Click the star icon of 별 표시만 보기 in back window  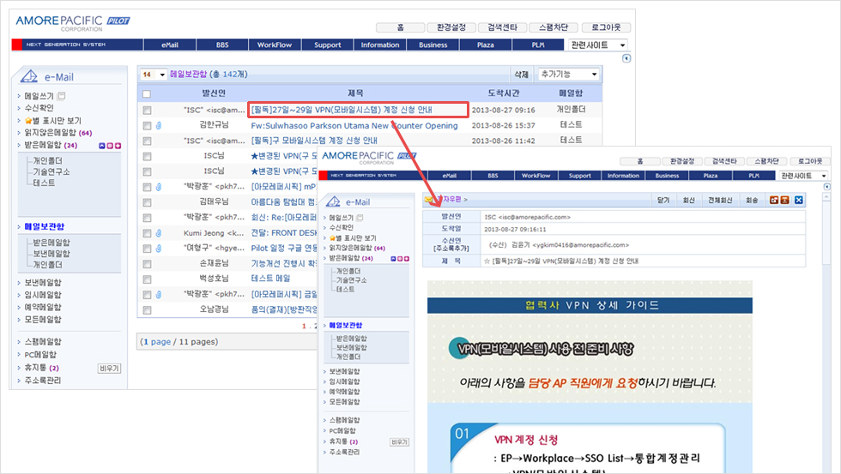click(27, 121)
